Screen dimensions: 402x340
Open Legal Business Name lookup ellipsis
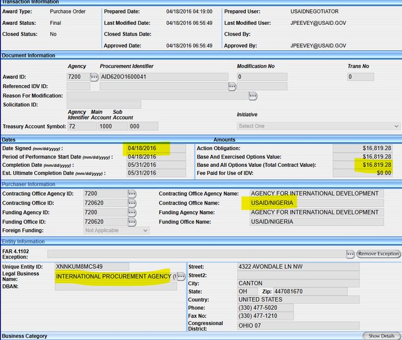pos(181,277)
